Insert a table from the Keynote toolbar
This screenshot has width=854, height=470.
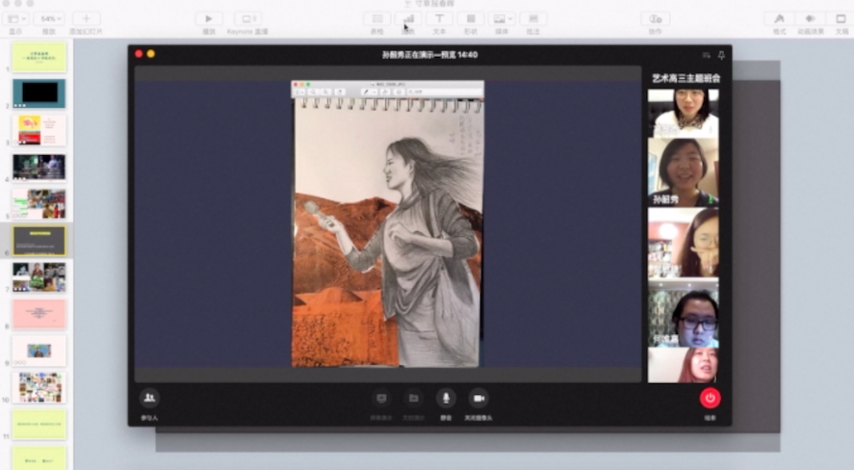pos(376,18)
